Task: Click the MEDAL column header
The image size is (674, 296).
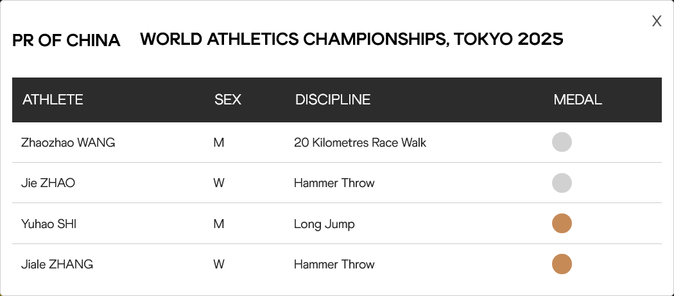Action: pos(577,99)
